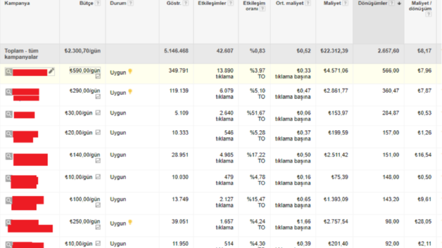Click interactions value 13.890 tıklama
Viewport: 442px width, 248px height.
(x=225, y=73)
